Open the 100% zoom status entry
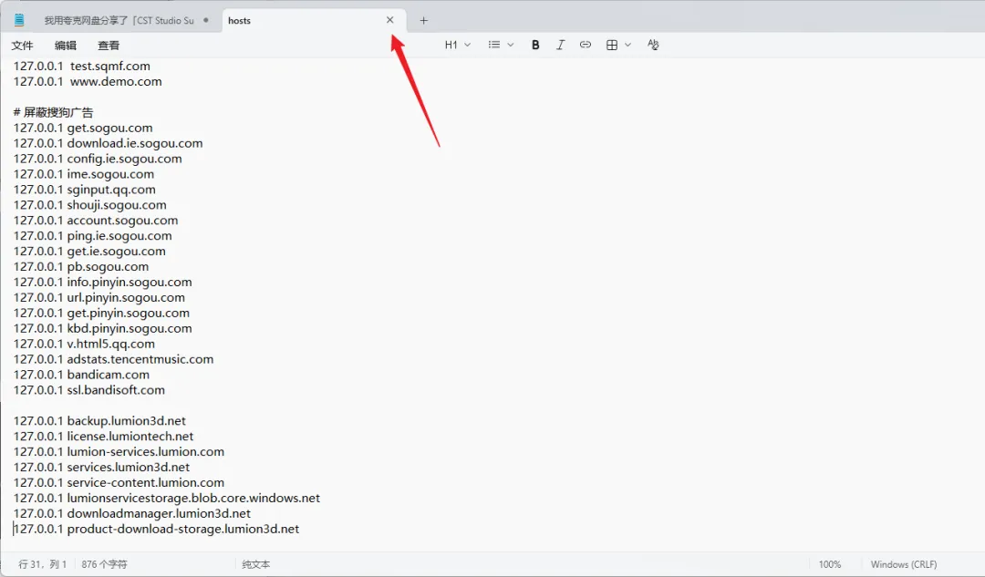Image resolution: width=985 pixels, height=577 pixels. click(x=829, y=564)
